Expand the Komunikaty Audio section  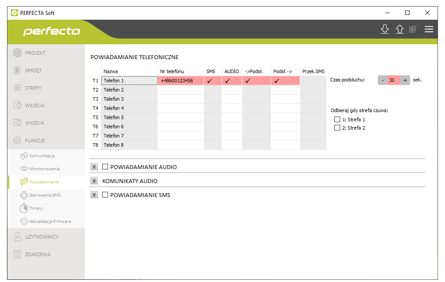tap(94, 181)
